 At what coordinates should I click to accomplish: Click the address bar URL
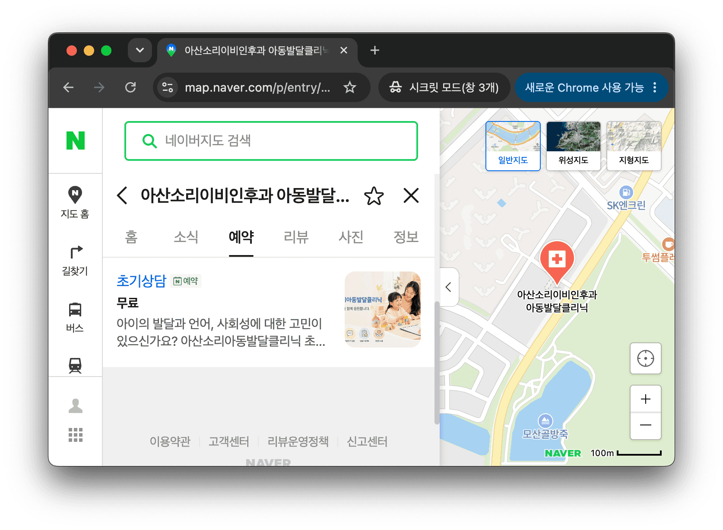tap(257, 88)
